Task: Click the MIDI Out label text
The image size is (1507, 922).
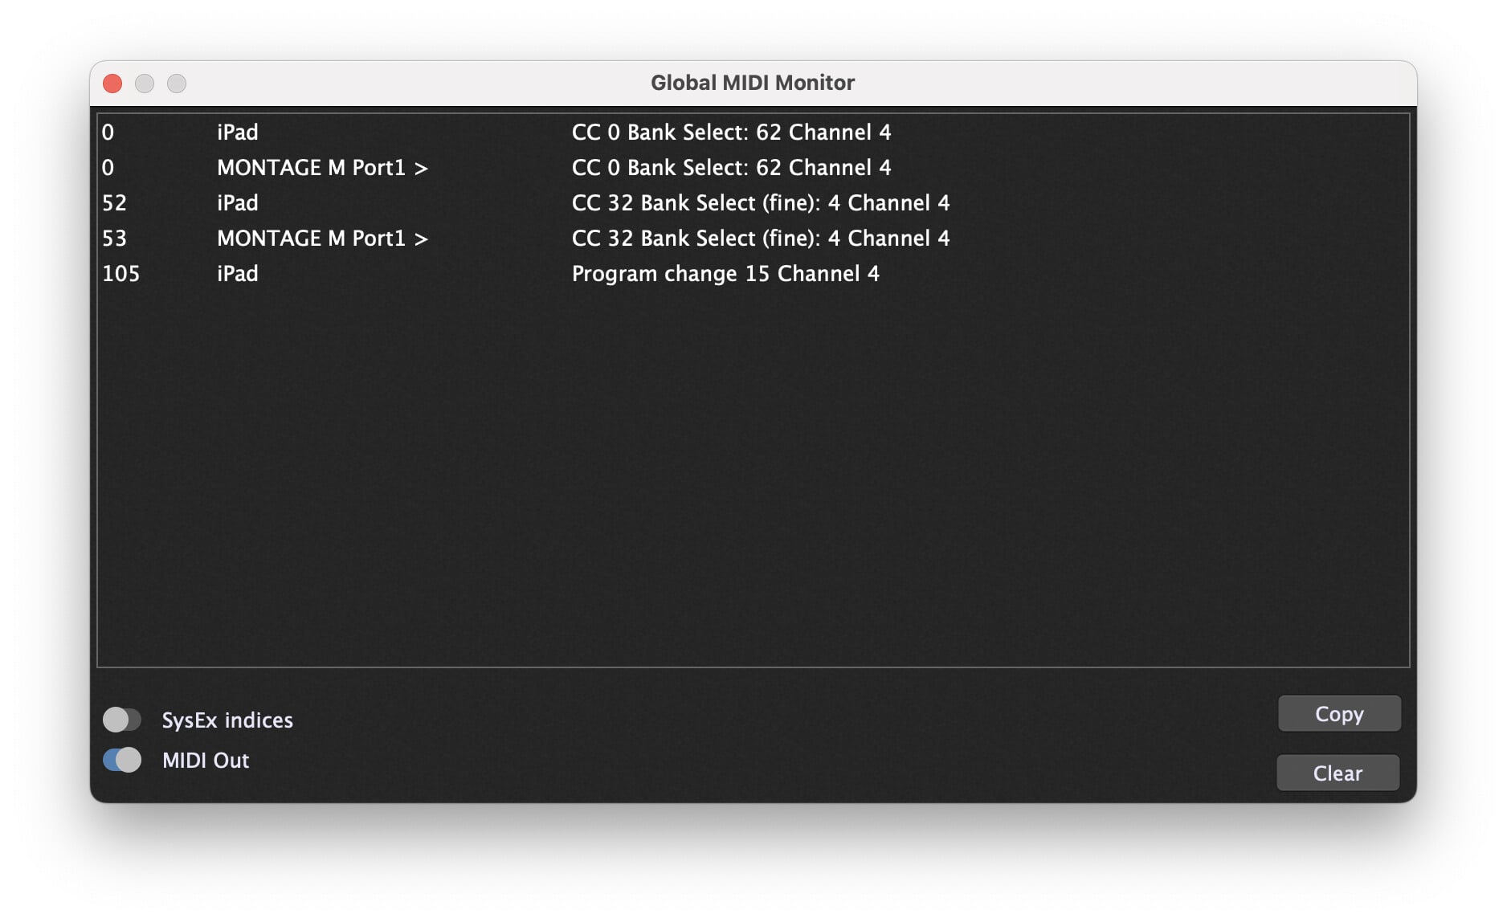Action: (206, 761)
